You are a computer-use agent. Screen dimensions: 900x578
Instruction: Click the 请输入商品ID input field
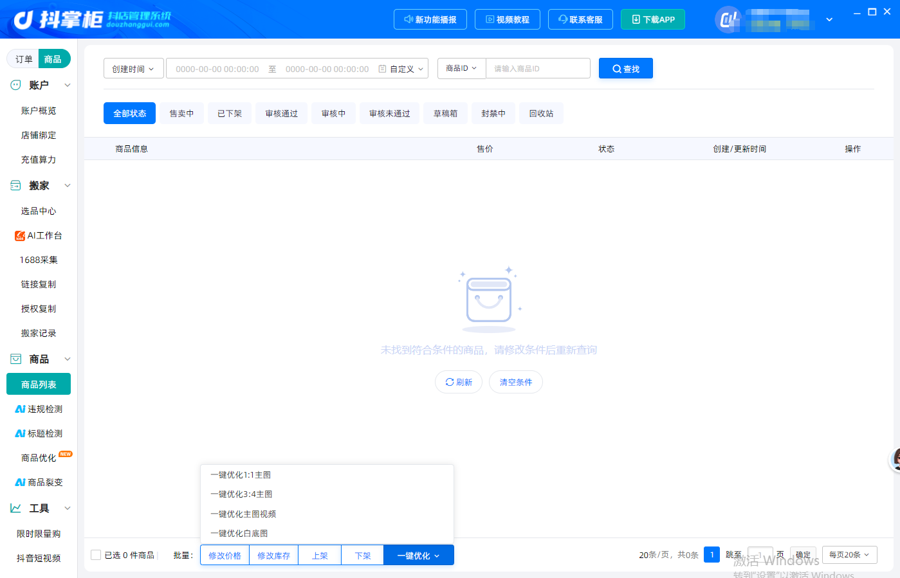(x=538, y=68)
